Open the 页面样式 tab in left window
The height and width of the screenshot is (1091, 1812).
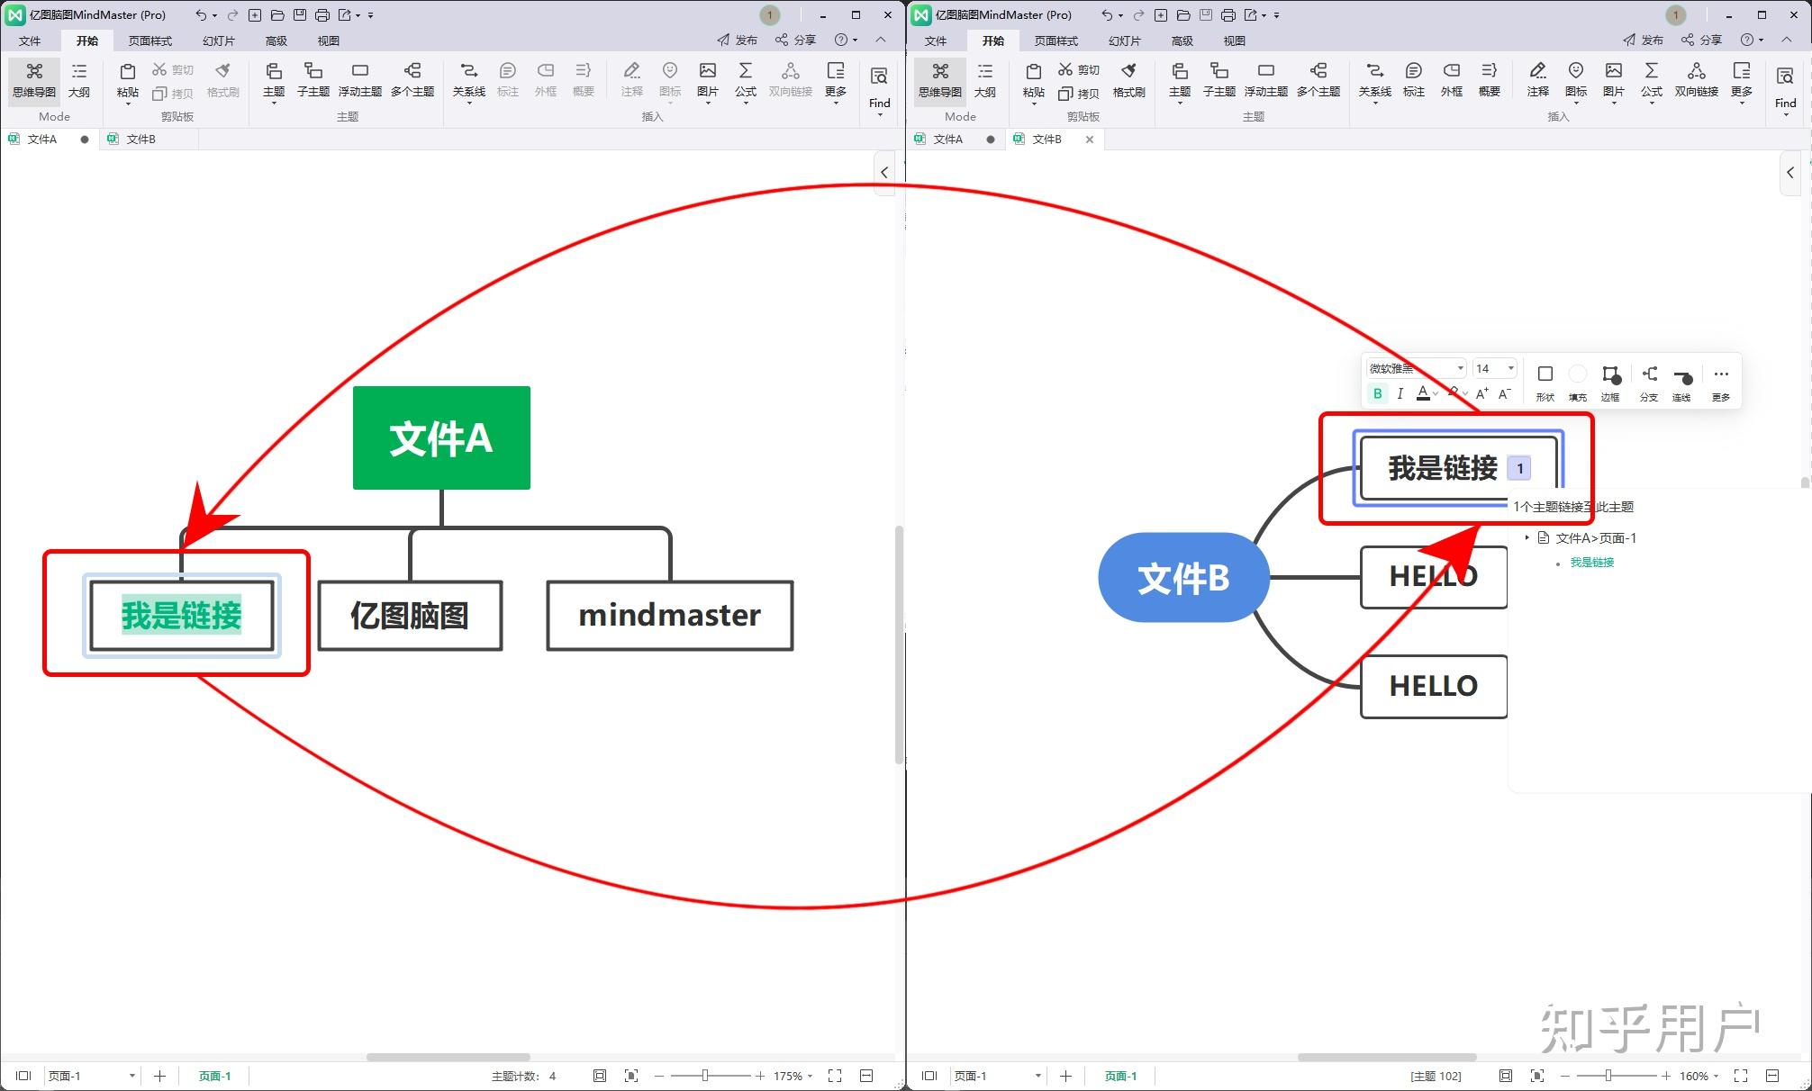pos(149,41)
